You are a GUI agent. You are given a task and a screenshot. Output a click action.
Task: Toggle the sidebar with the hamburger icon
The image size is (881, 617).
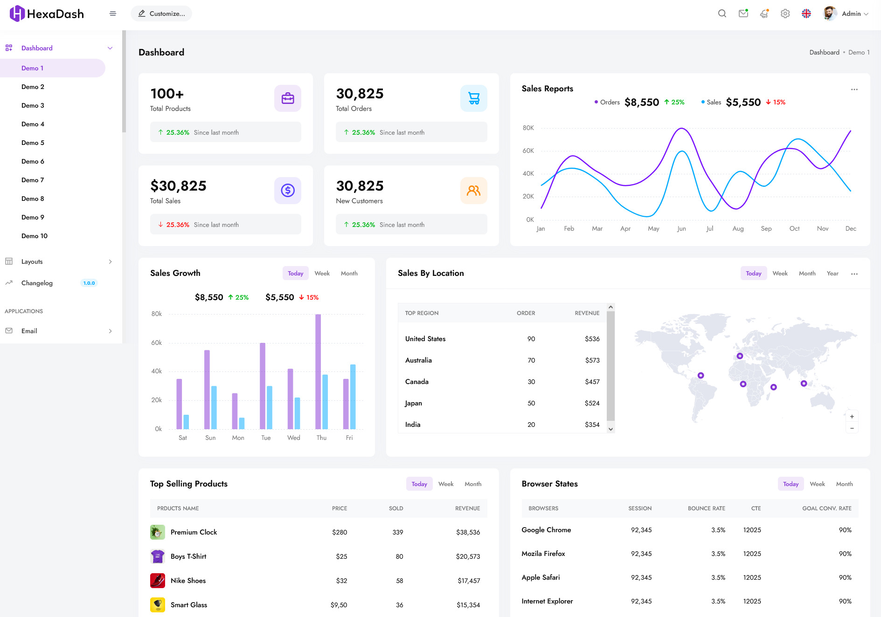(112, 13)
